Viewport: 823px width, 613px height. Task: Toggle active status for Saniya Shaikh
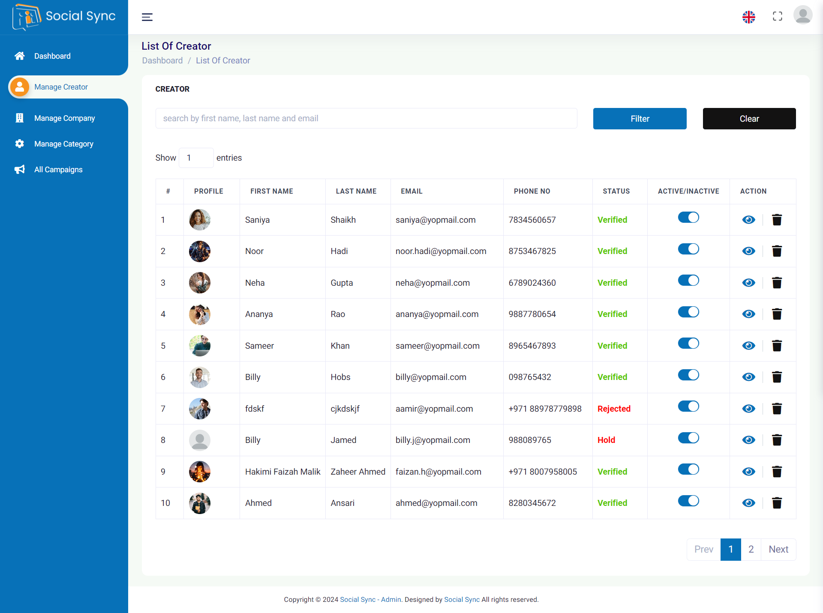coord(688,217)
